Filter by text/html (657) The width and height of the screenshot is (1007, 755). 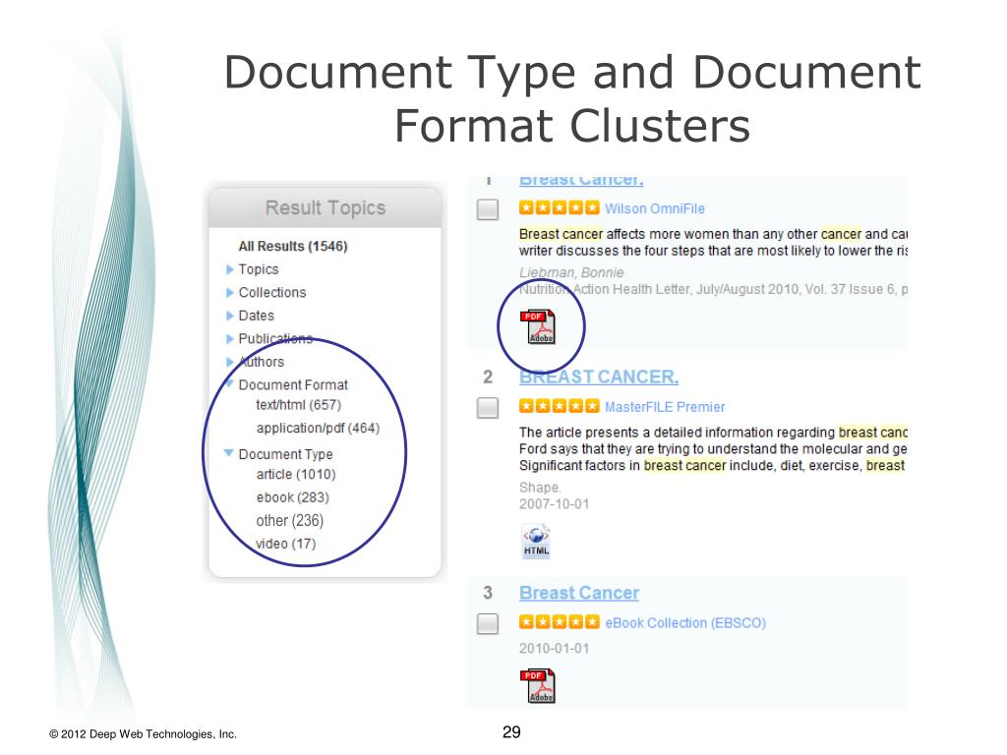pyautogui.click(x=299, y=405)
